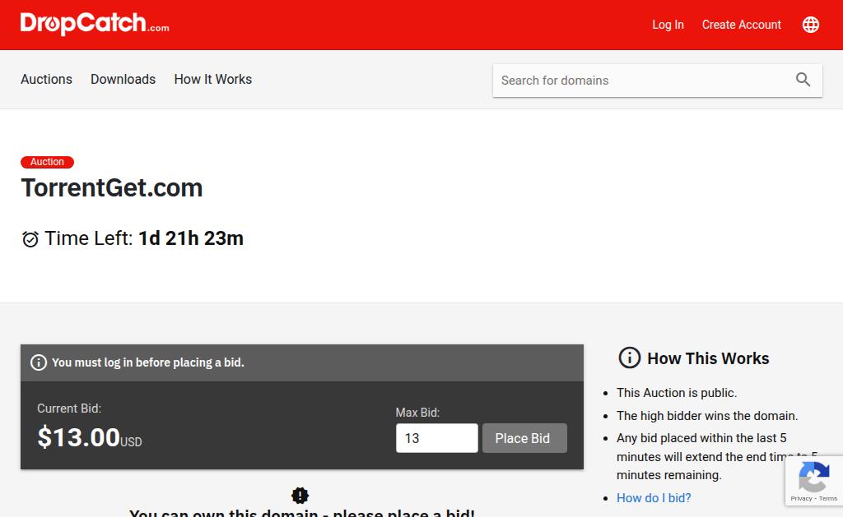Viewport: 843px width, 517px height.
Task: Click the magnifying glass search icon
Action: pos(803,80)
